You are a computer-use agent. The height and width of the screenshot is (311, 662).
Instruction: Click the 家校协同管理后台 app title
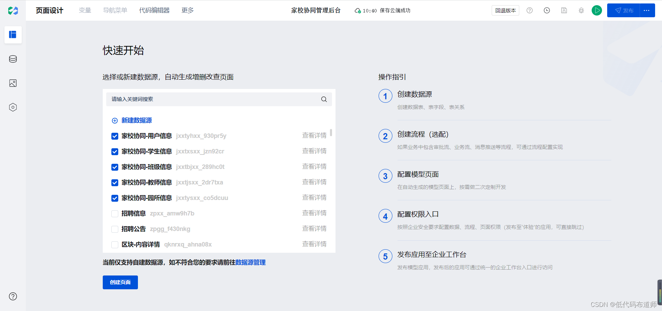tap(316, 10)
